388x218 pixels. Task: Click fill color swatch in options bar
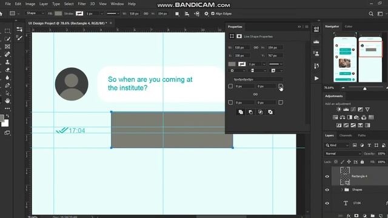point(58,13)
